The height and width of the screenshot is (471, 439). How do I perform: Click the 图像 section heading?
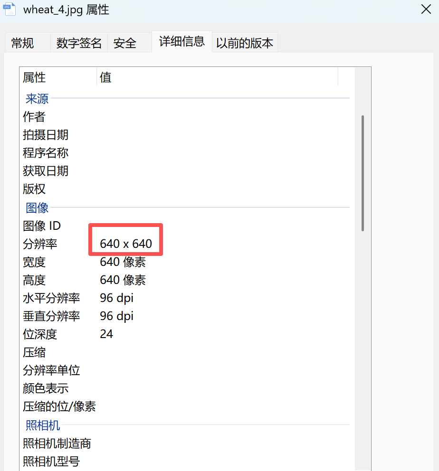click(37, 208)
